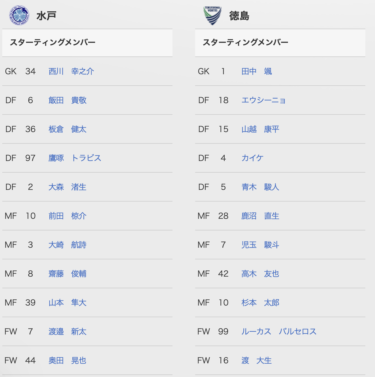Click the エウシーニョ player link

[264, 100]
